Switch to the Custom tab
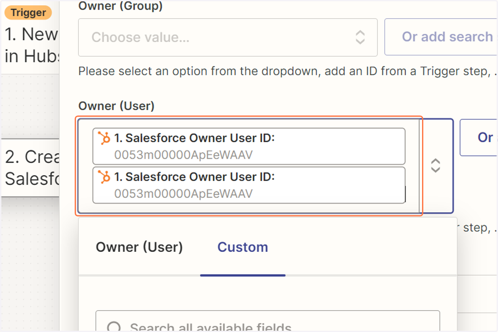498x332 pixels. point(243,247)
